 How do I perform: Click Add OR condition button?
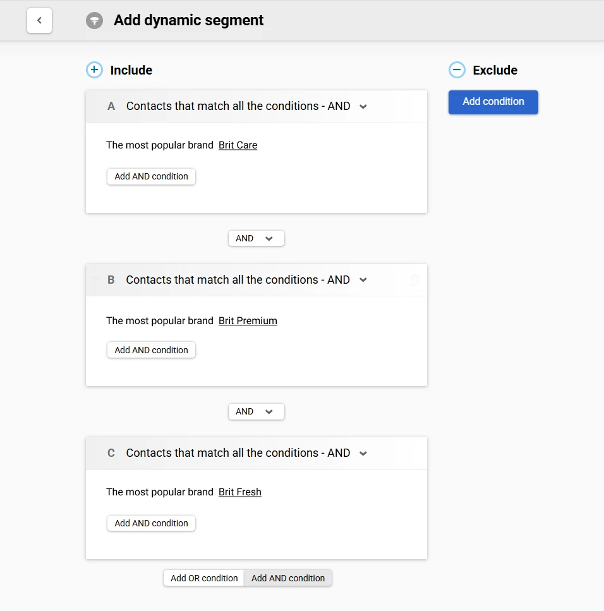click(204, 578)
